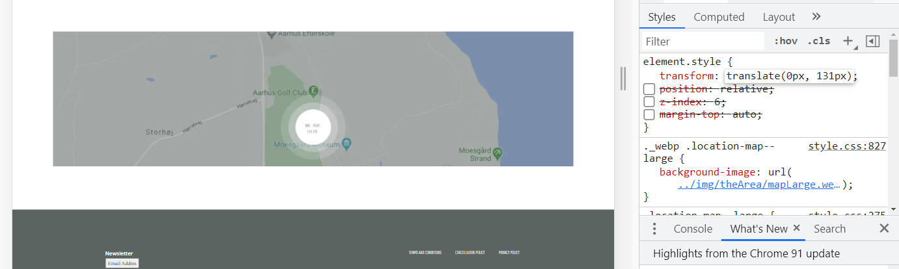The image size is (899, 269).
Task: Click the styles pane scrollbar thumb
Action: point(894,58)
